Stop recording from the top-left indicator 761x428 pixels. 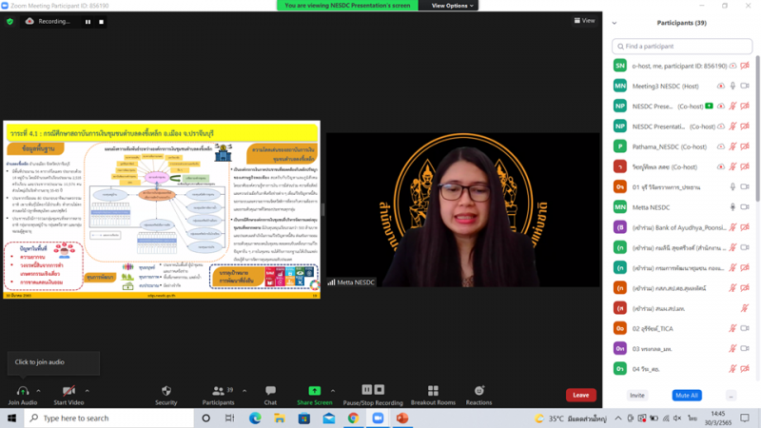click(x=101, y=22)
